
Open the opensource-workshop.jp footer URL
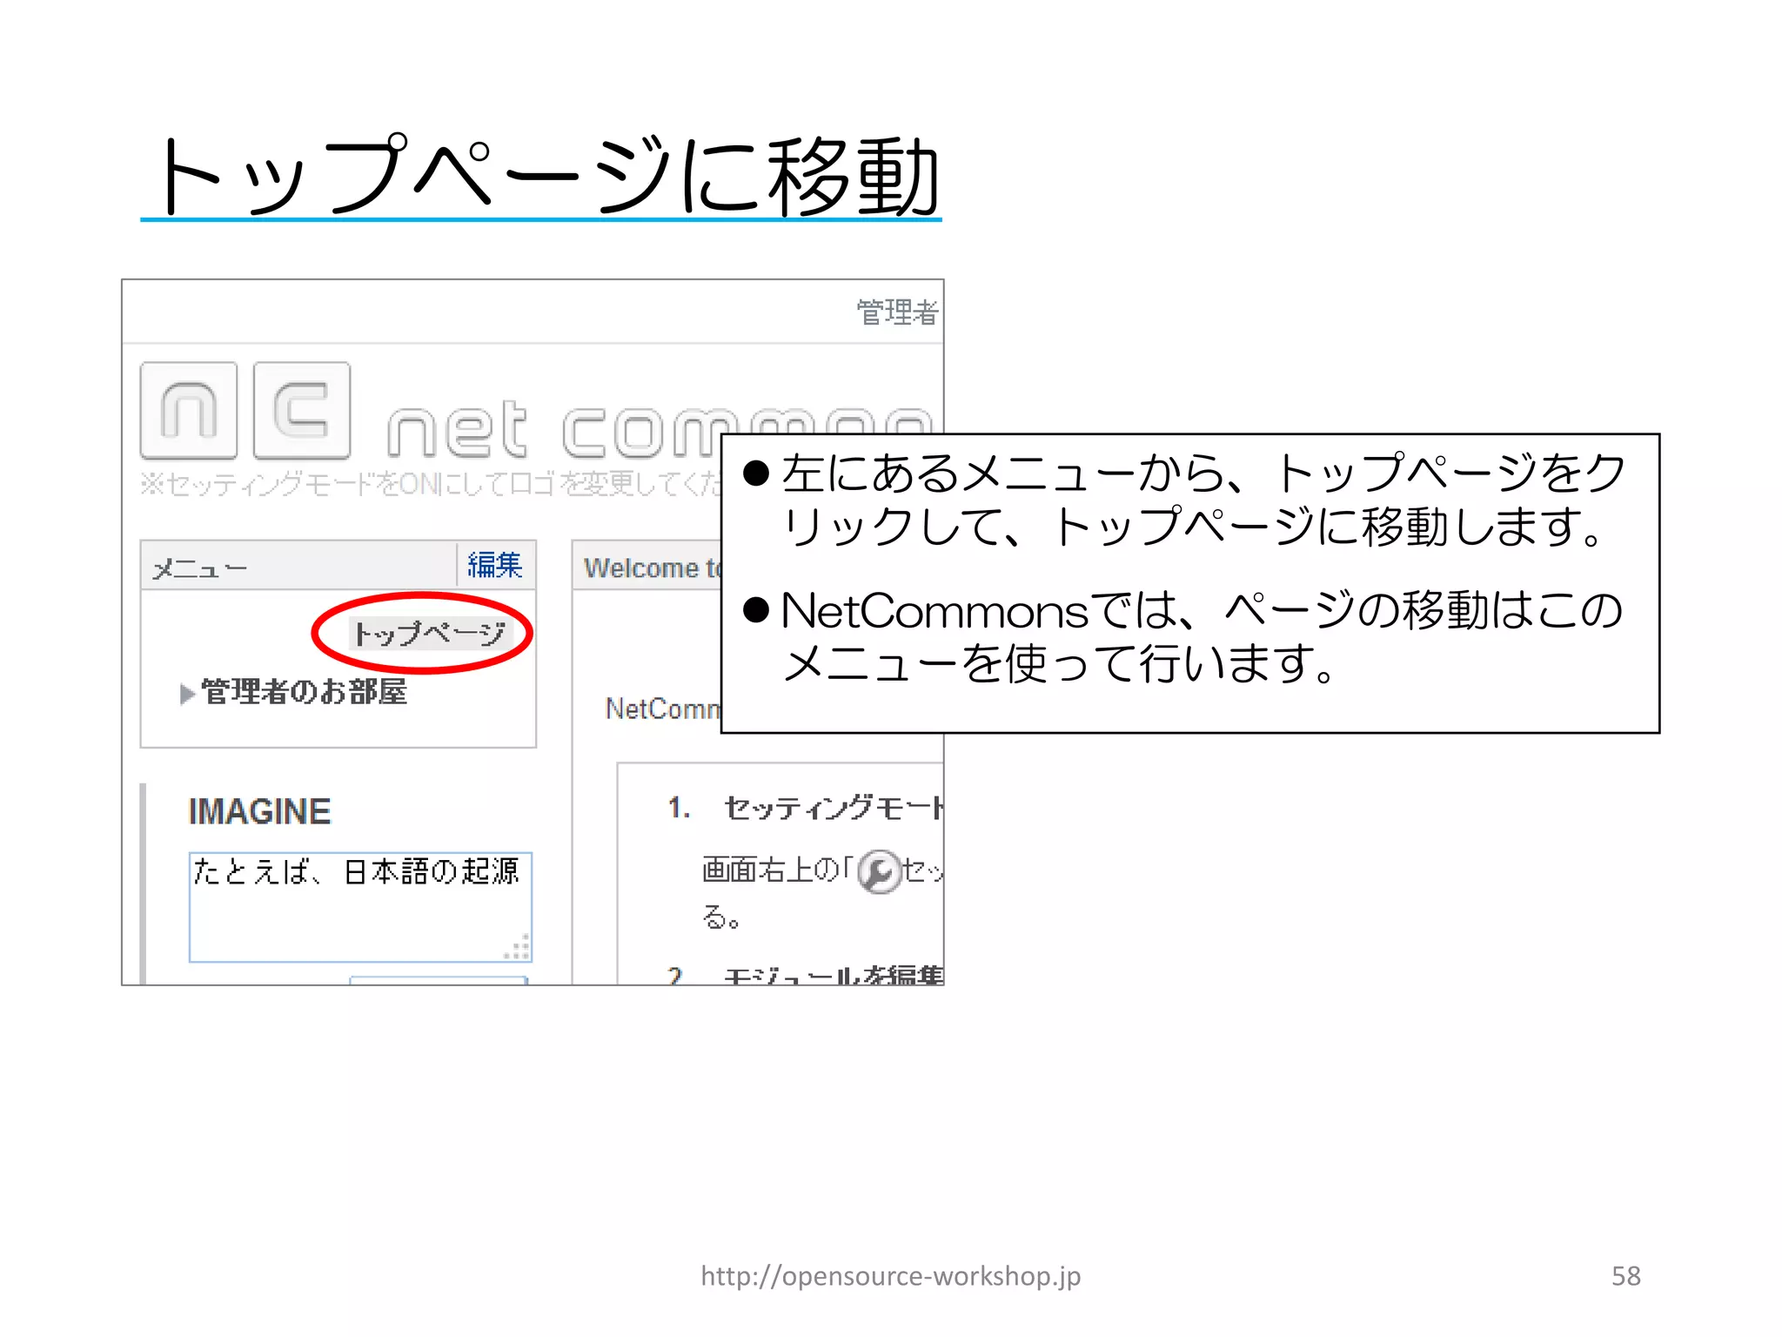tap(891, 1276)
